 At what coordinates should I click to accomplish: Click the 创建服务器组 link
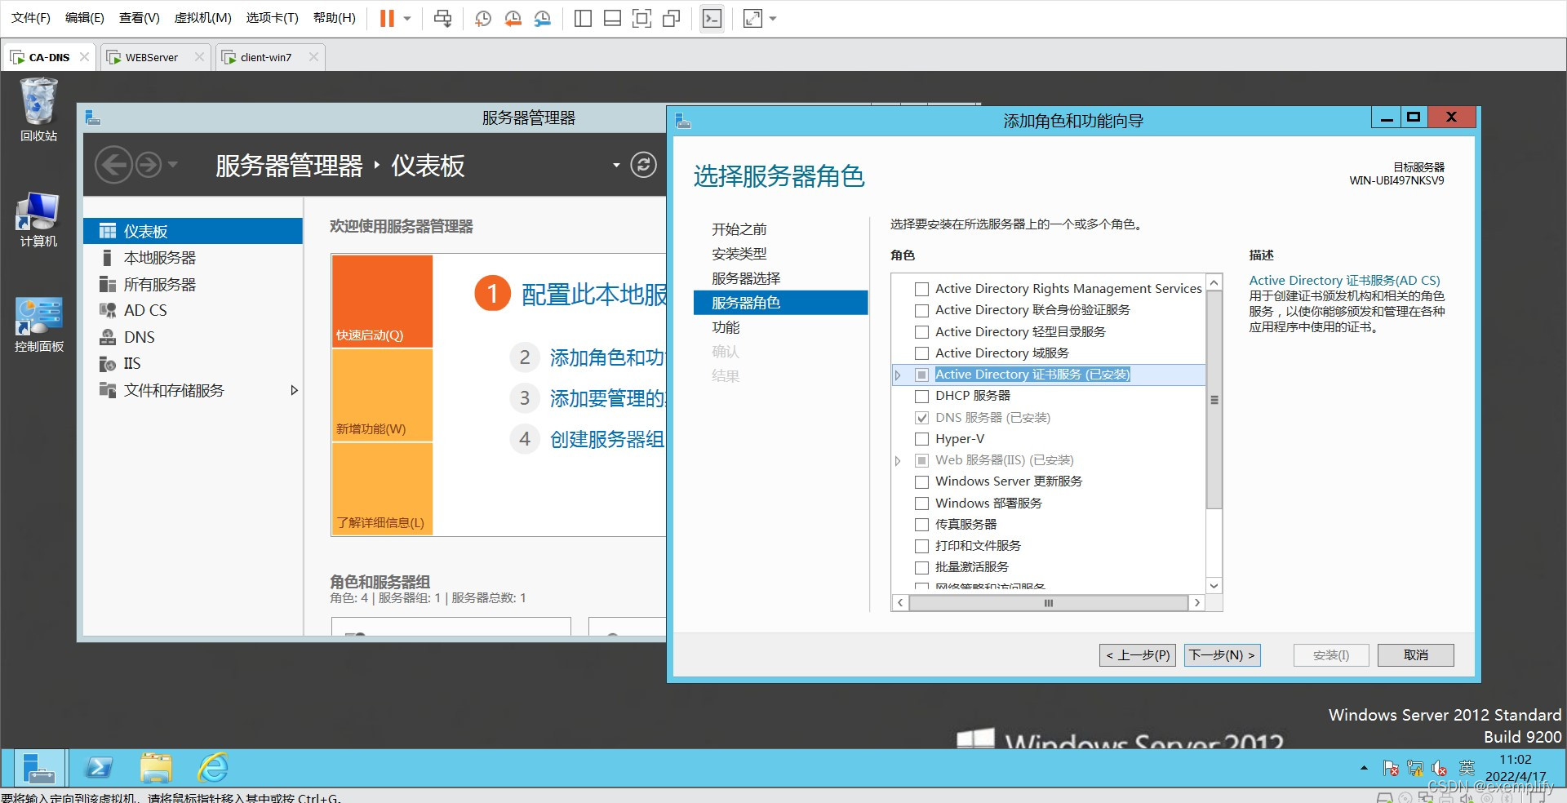(607, 439)
